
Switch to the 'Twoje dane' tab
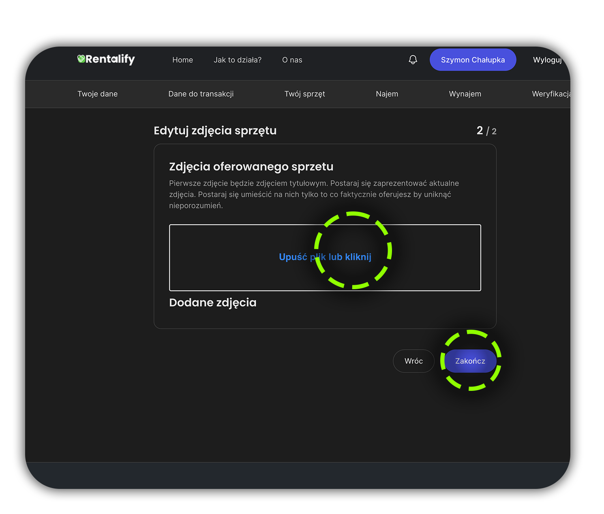click(97, 94)
